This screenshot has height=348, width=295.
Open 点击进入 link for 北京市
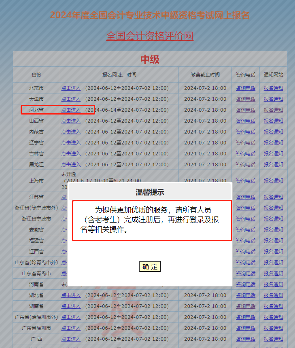(71, 88)
